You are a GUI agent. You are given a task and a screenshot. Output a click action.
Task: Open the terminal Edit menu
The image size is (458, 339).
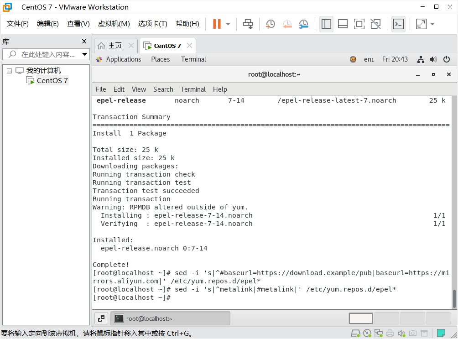coord(119,89)
